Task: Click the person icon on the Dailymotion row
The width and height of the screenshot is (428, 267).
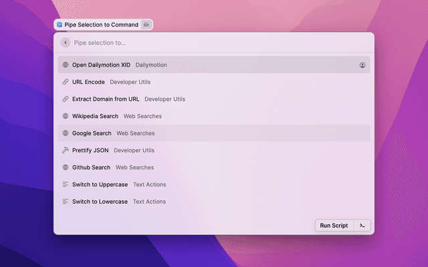Action: (362, 65)
